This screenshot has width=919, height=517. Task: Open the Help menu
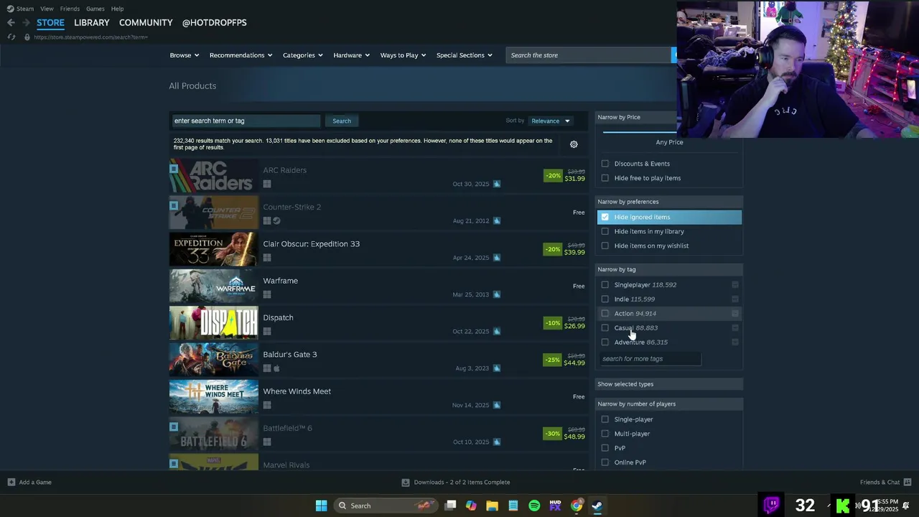[117, 9]
